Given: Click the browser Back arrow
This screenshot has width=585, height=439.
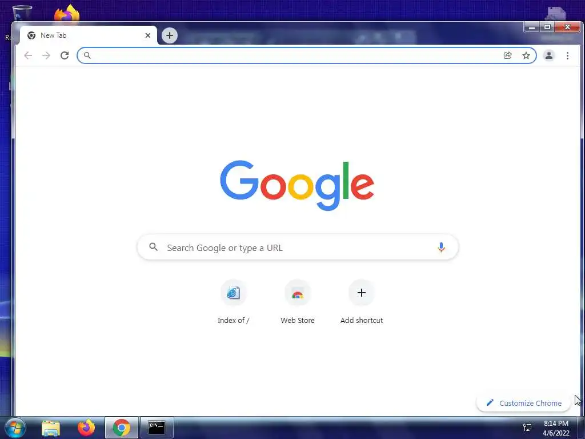Looking at the screenshot, I should [28, 55].
